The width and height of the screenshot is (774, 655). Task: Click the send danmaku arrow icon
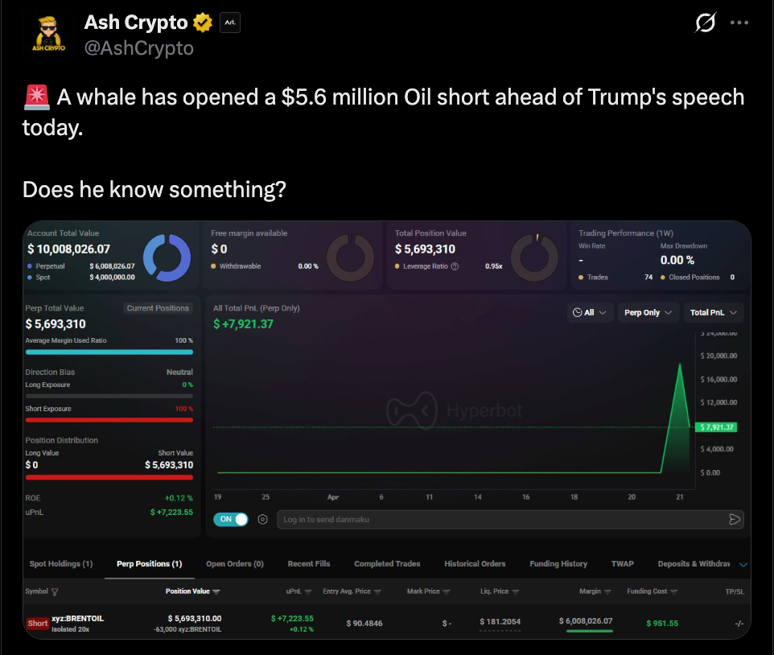tap(734, 520)
